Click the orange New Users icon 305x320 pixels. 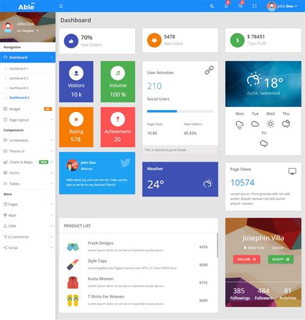pos(154,40)
